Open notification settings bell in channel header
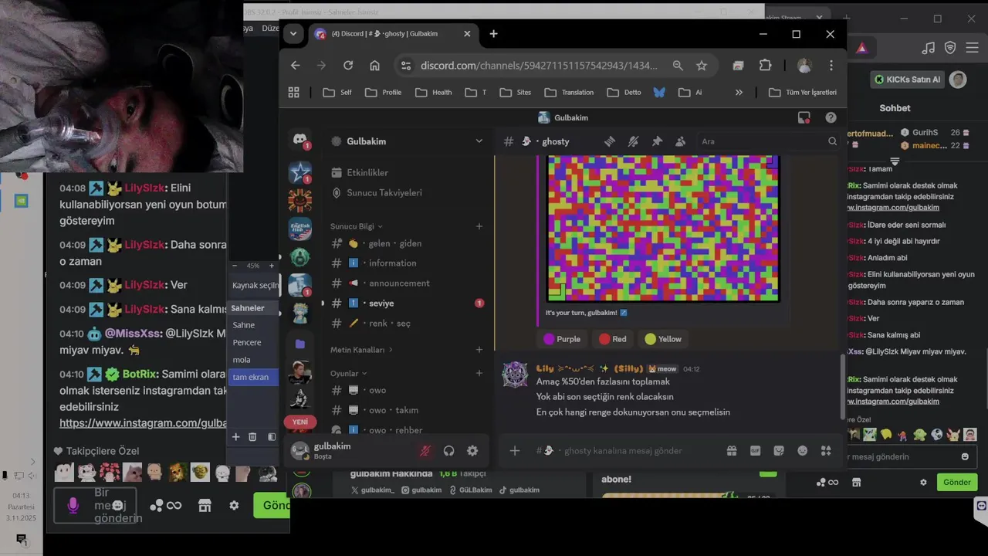The width and height of the screenshot is (988, 556). [633, 141]
